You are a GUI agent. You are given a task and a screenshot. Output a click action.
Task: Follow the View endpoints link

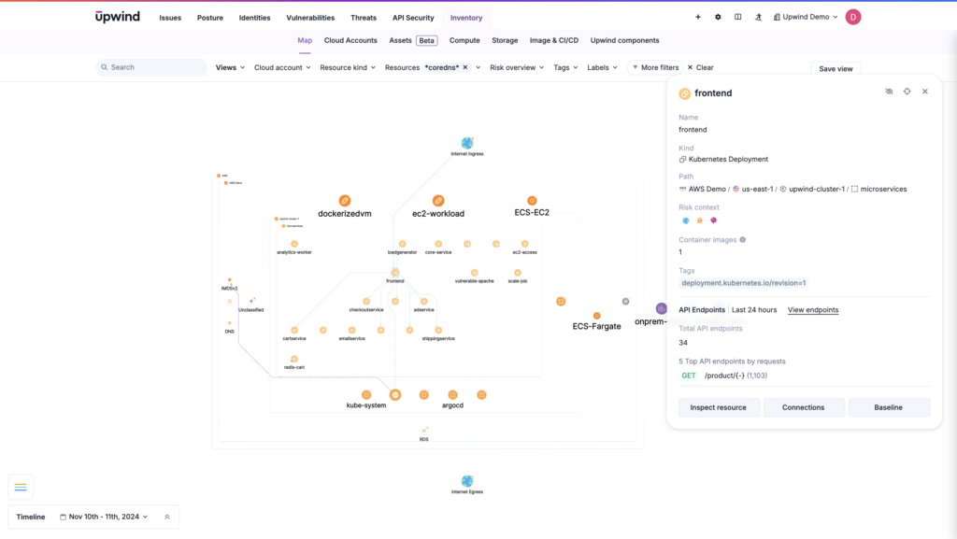(812, 310)
